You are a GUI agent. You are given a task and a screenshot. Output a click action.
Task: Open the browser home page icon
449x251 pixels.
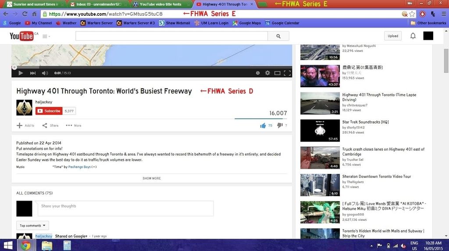pyautogui.click(x=34, y=14)
